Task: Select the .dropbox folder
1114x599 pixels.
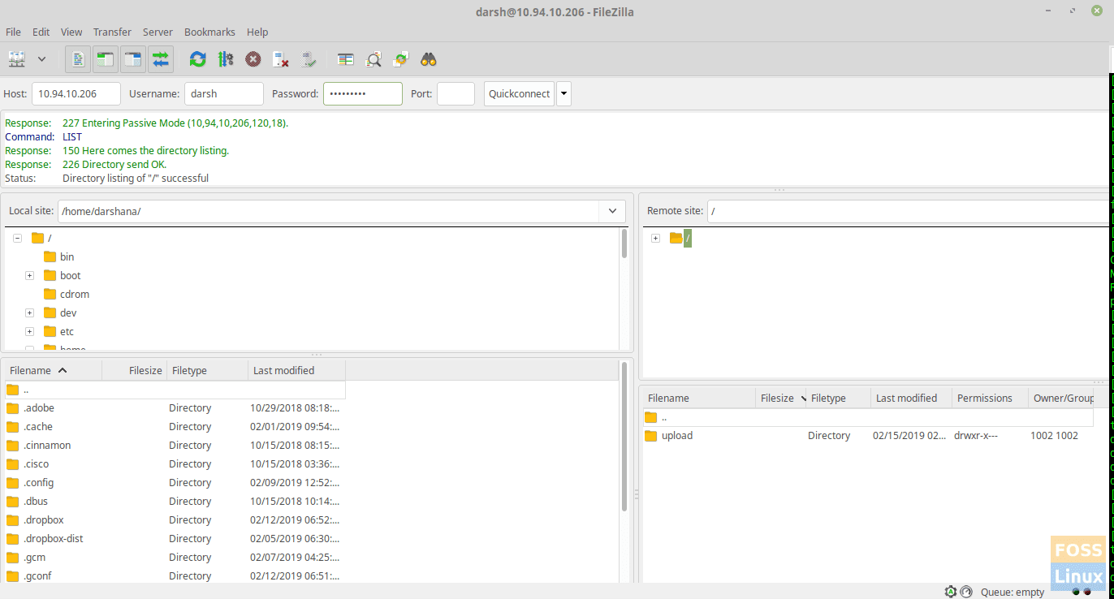Action: (x=175, y=520)
